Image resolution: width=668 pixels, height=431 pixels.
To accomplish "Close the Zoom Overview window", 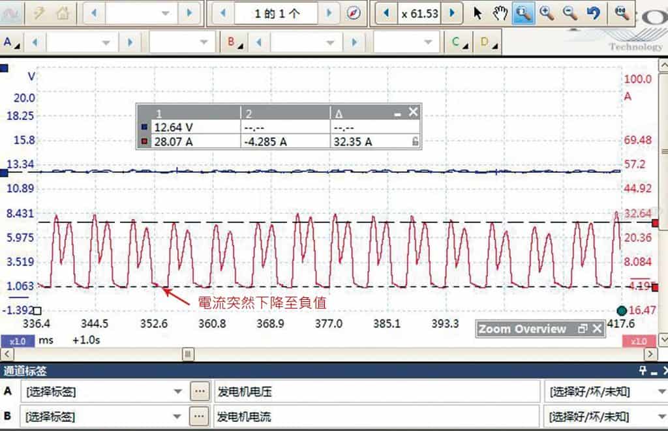I will click(598, 329).
